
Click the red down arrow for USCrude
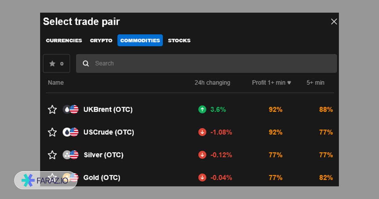click(x=202, y=132)
